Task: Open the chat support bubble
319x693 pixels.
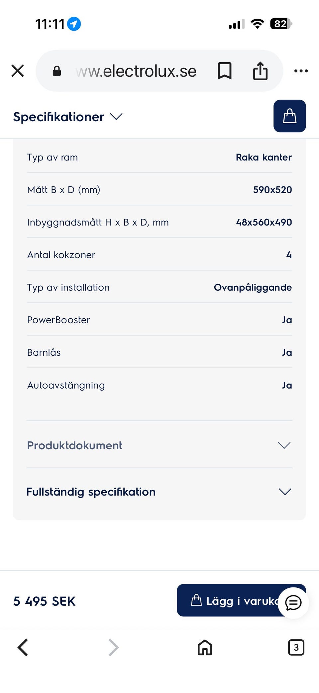Action: point(293,603)
